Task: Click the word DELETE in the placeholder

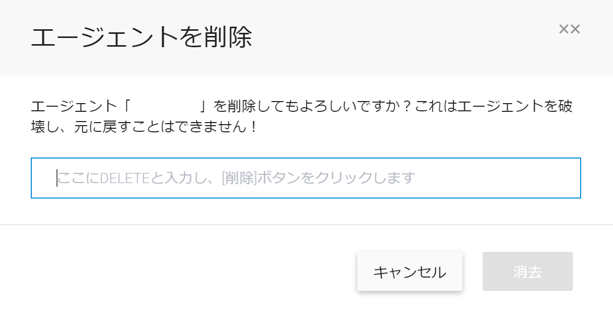Action: click(124, 178)
